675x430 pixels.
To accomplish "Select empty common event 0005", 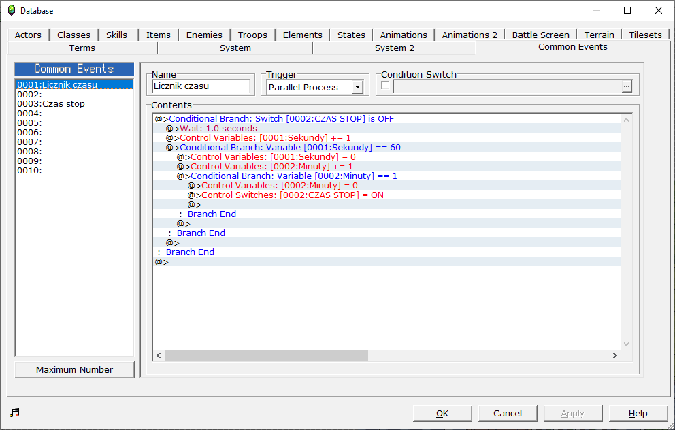I will [x=74, y=122].
